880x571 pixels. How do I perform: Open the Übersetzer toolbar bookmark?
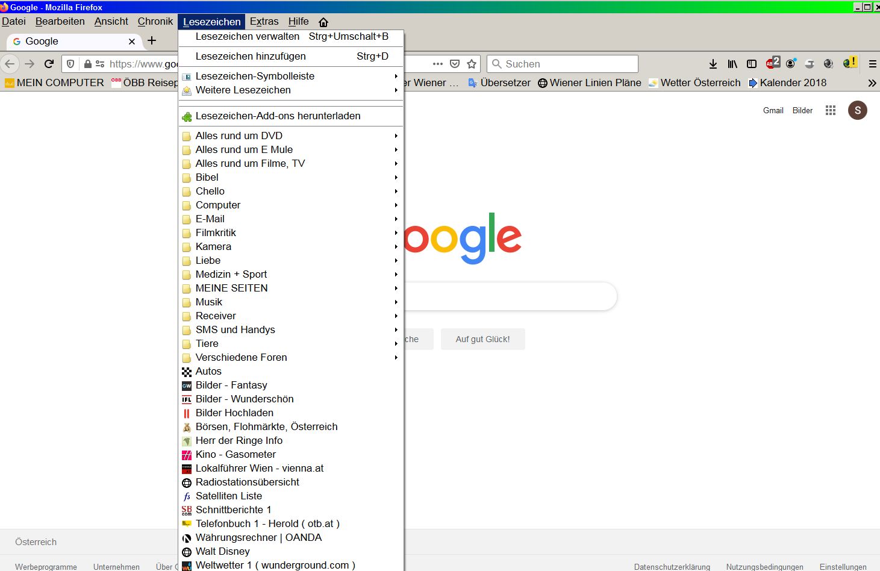499,83
